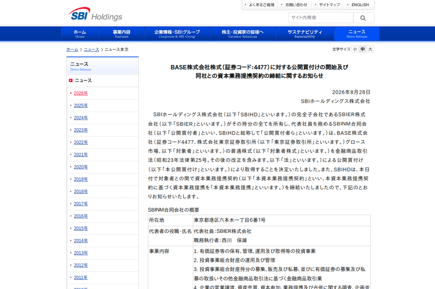Image resolution: width=435 pixels, height=289 pixels.
Task: Click 所在地 table cell
Action: (x=171, y=220)
